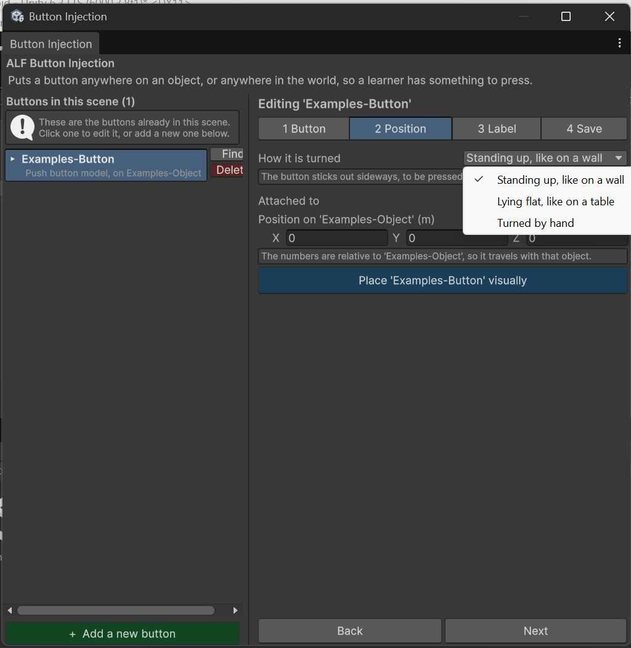
Task: Click 'Place Examples-Button visually' button
Action: point(442,281)
